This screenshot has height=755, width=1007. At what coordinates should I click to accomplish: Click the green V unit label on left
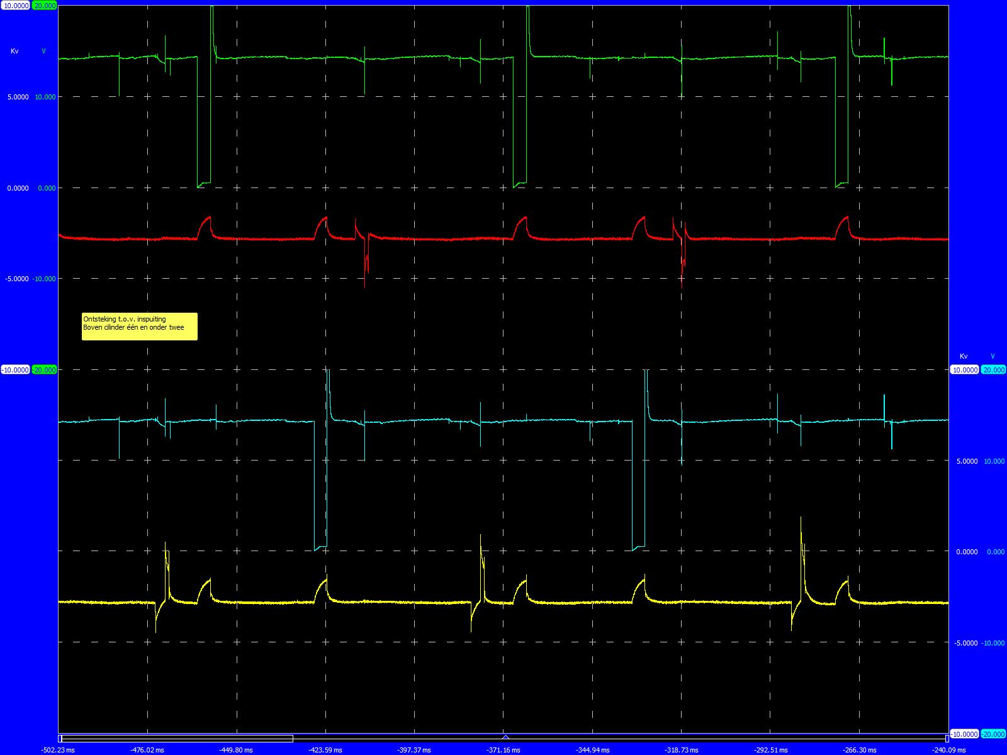(x=43, y=51)
